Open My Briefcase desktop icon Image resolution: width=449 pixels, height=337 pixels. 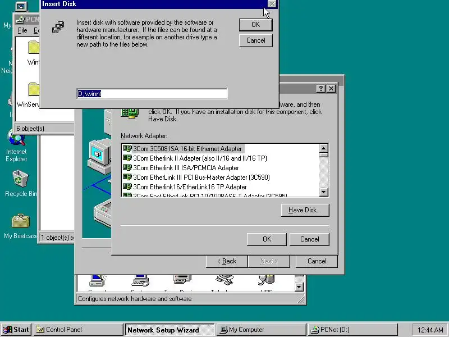click(21, 227)
